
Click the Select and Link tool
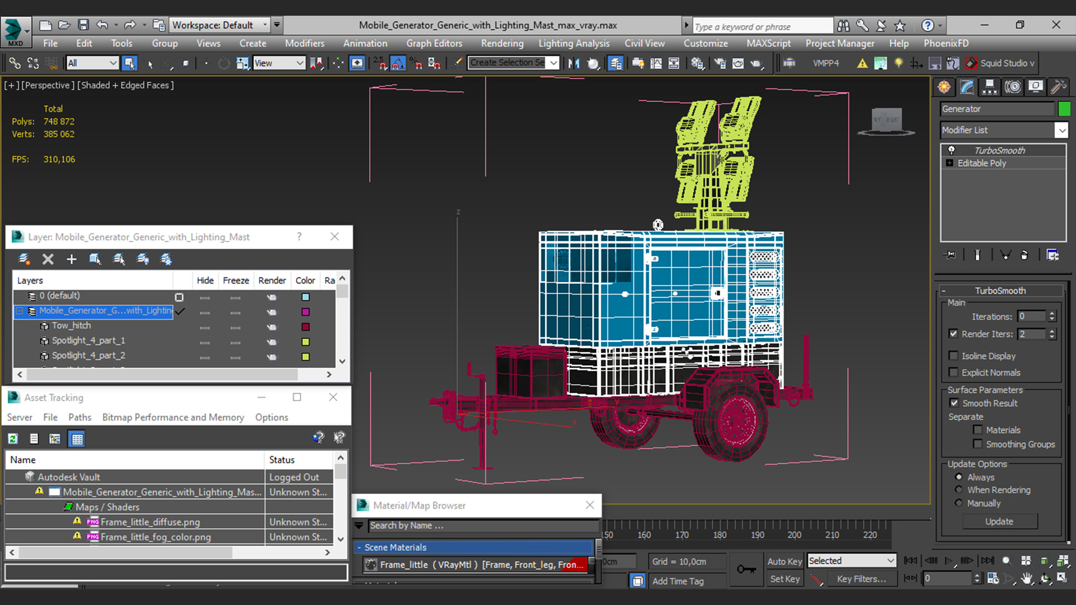point(15,63)
